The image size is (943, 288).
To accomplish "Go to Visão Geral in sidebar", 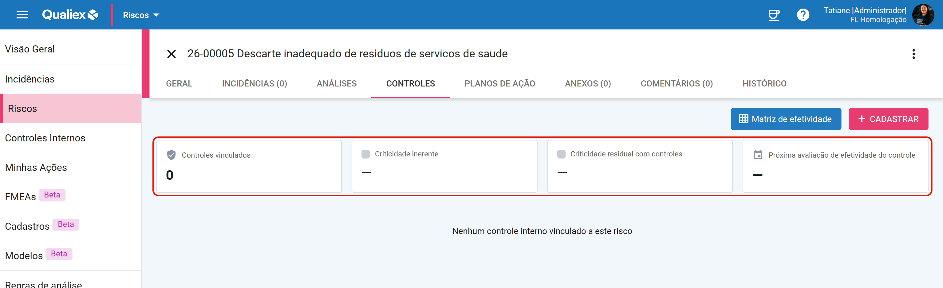I will click(x=71, y=49).
